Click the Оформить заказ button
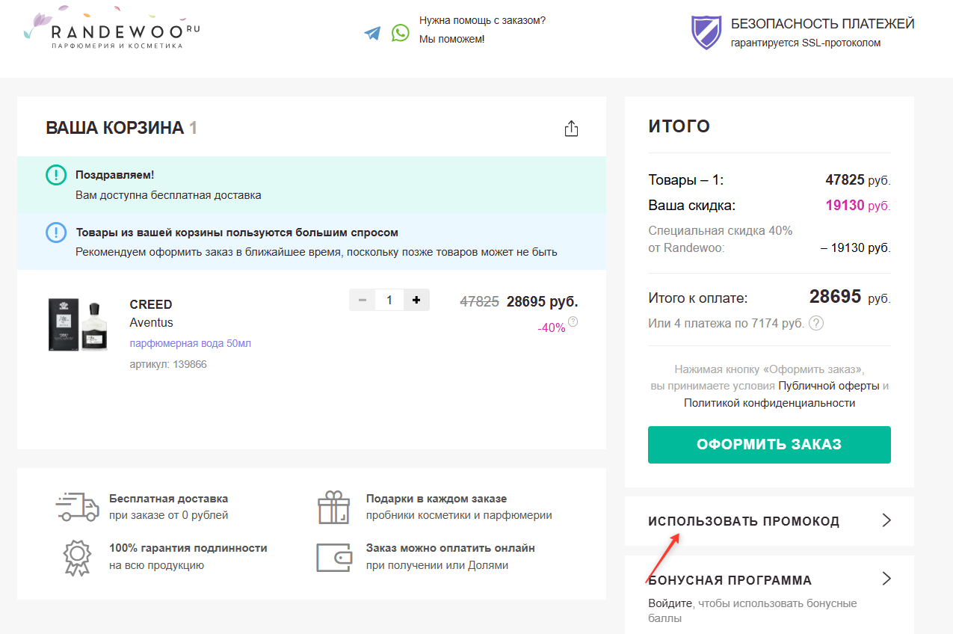This screenshot has width=953, height=634. 768,444
